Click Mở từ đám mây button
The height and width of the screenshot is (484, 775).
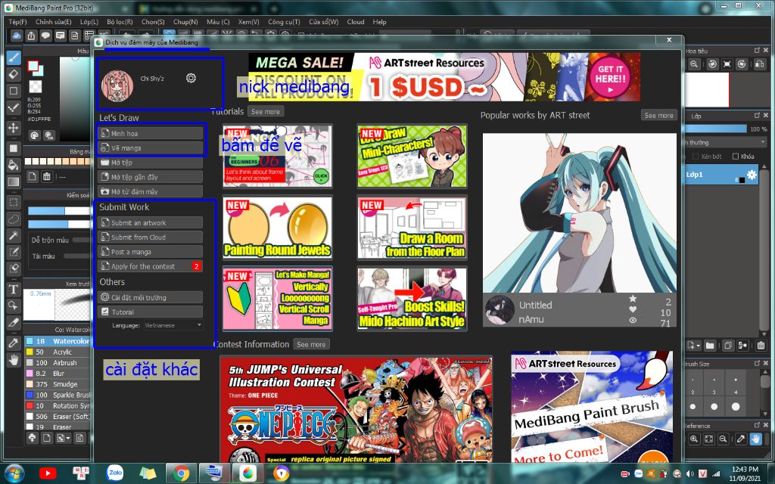[151, 191]
